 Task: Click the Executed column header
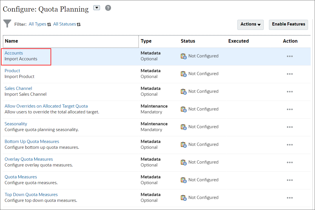tap(238, 41)
